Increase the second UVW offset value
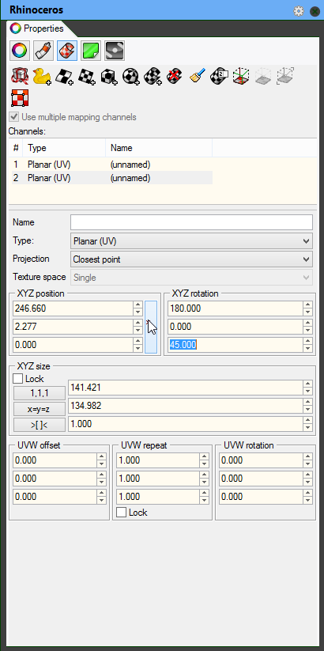324x651 pixels. pyautogui.click(x=102, y=475)
